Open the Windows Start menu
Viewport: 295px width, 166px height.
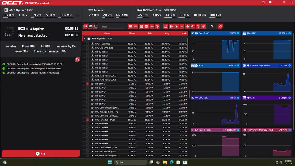[x=110, y=162]
